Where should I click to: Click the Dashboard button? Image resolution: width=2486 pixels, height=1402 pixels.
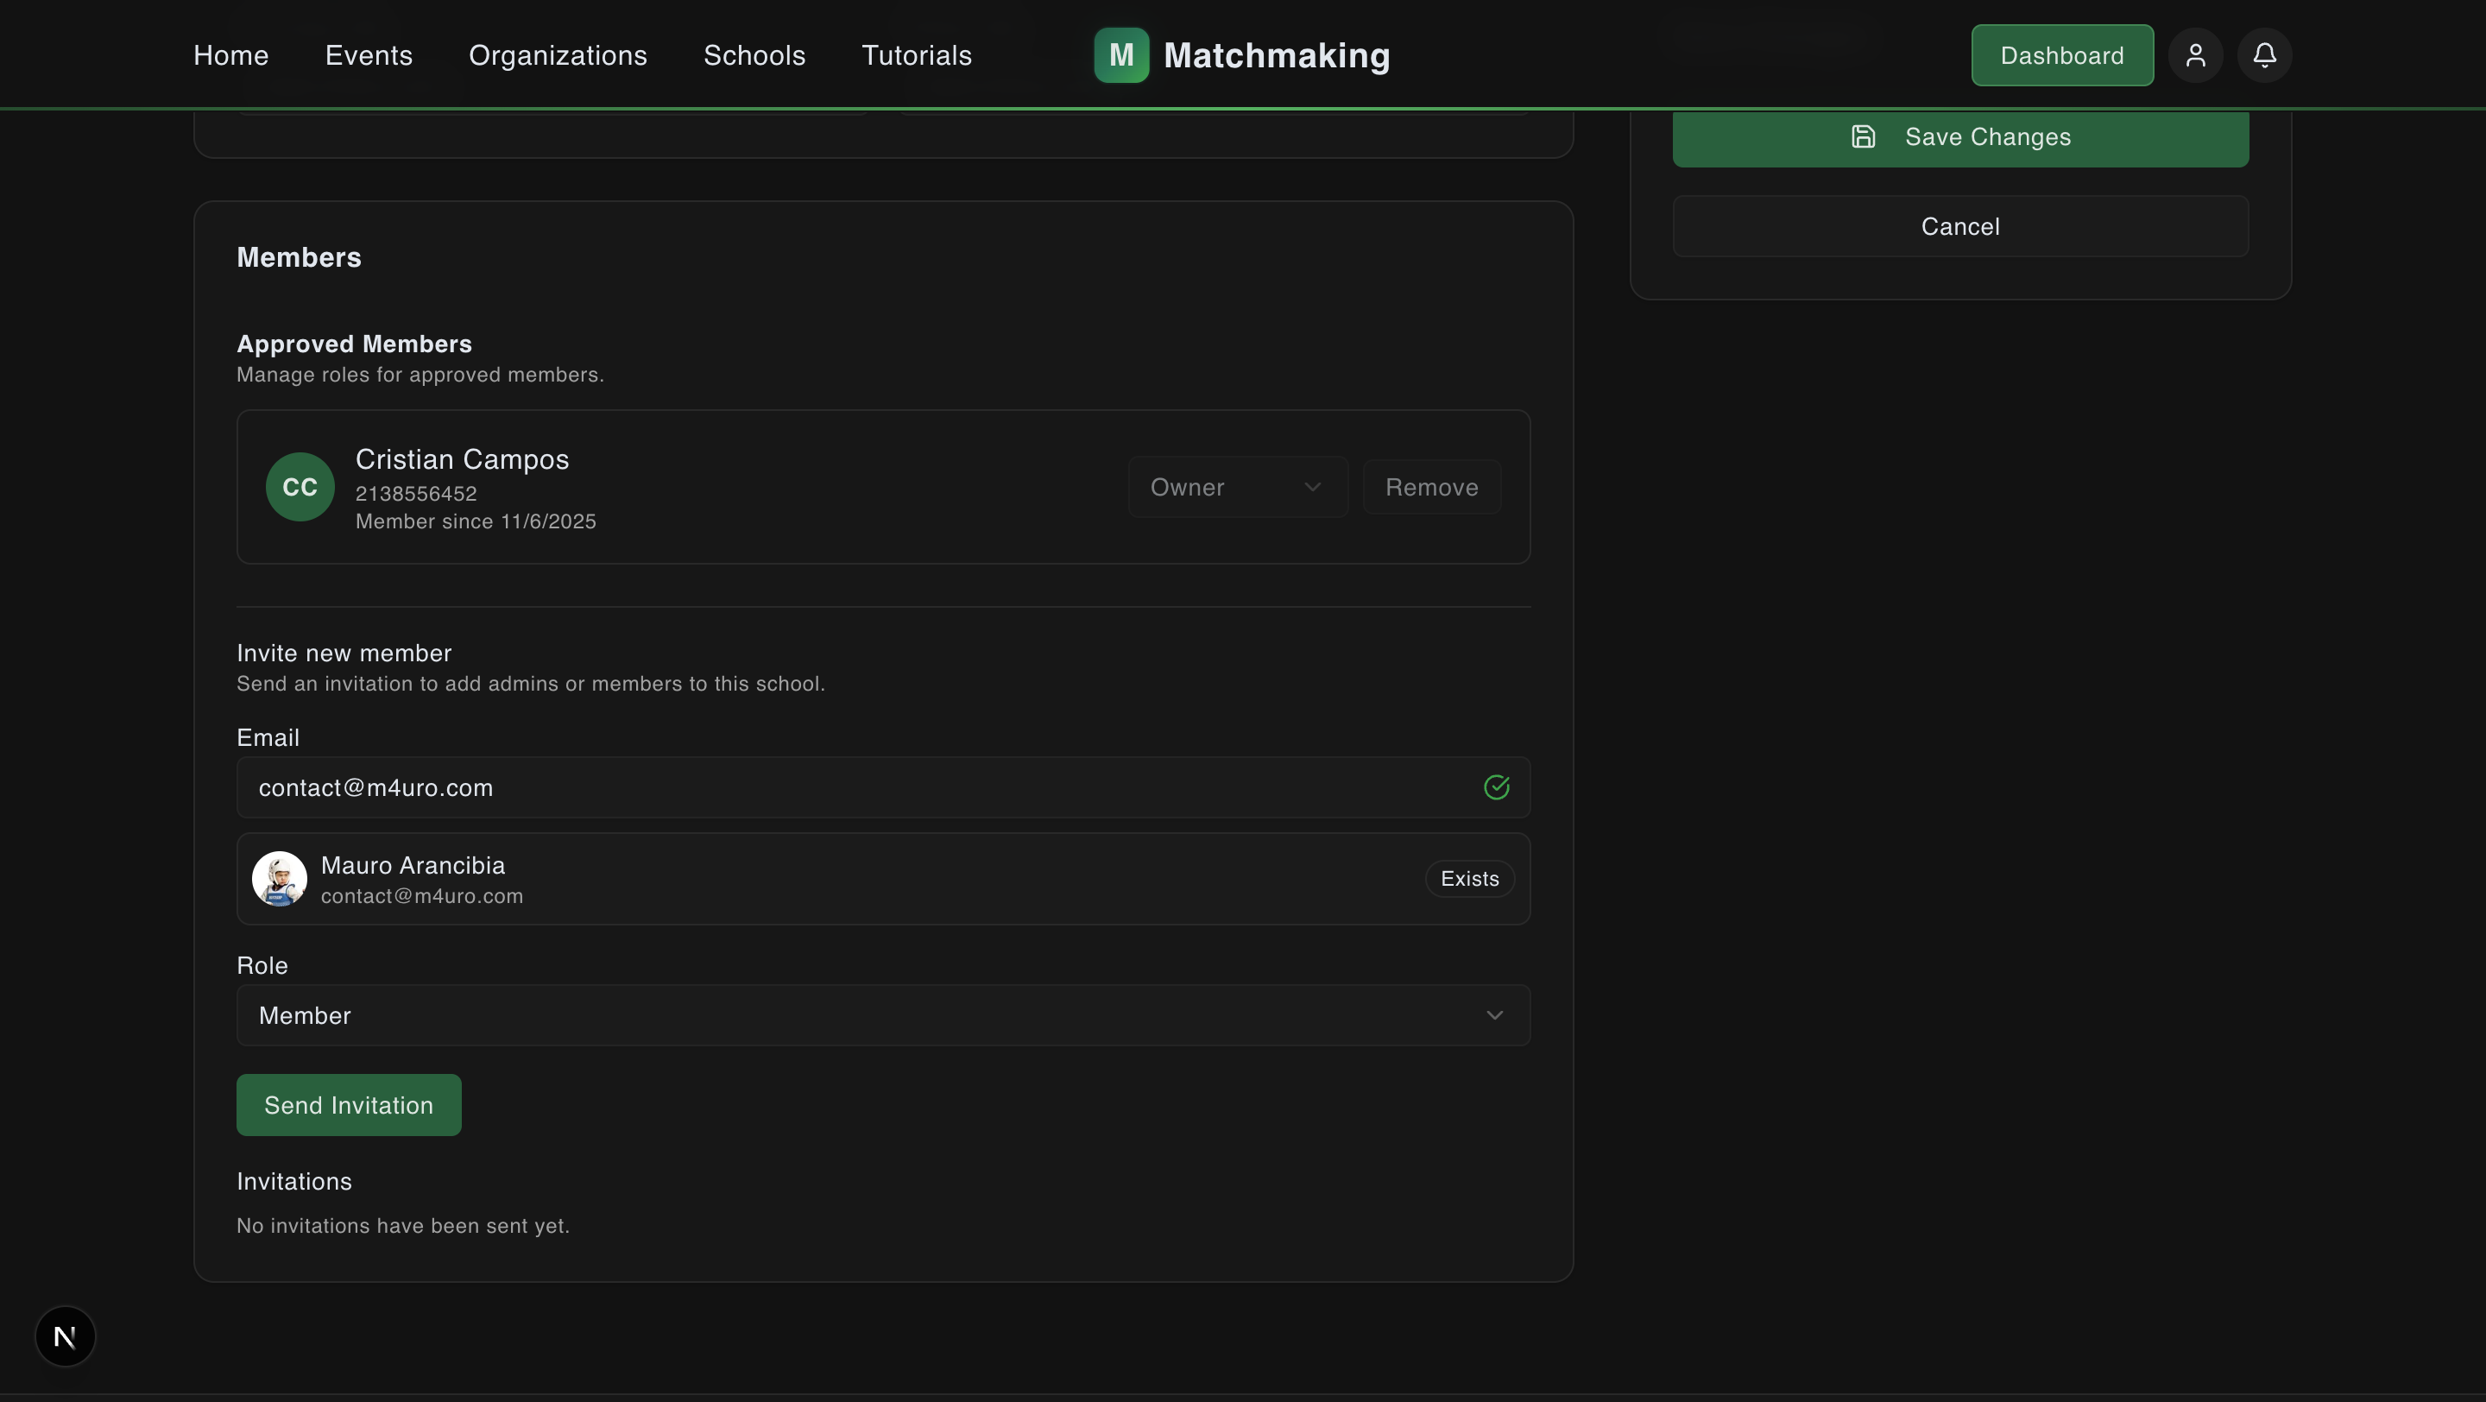[x=2062, y=55]
